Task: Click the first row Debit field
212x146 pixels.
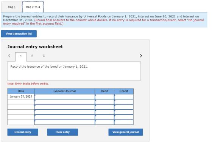Action: [x=104, y=96]
